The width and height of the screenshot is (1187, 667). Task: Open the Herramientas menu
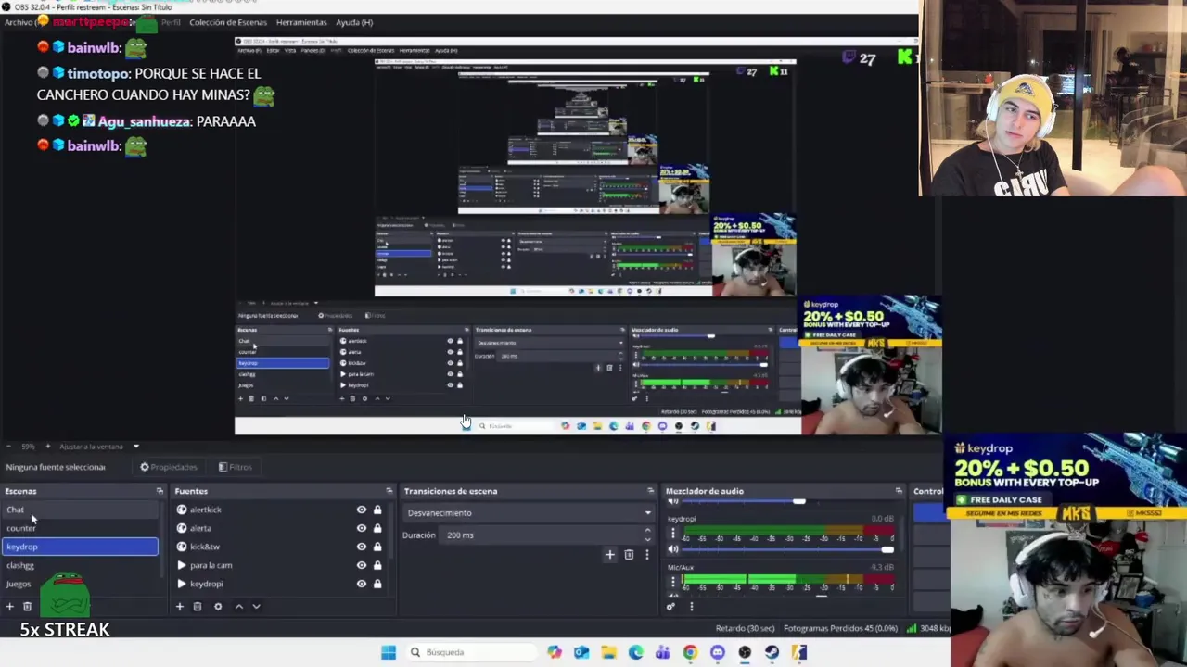pos(301,22)
